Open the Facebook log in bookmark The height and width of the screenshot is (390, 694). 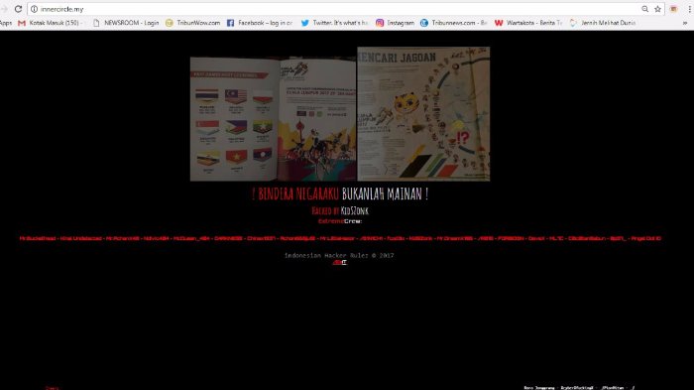click(260, 23)
